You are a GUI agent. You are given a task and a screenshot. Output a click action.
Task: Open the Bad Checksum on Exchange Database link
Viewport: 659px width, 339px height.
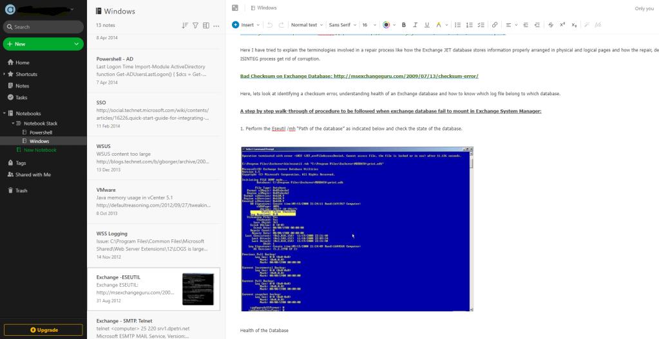click(359, 76)
